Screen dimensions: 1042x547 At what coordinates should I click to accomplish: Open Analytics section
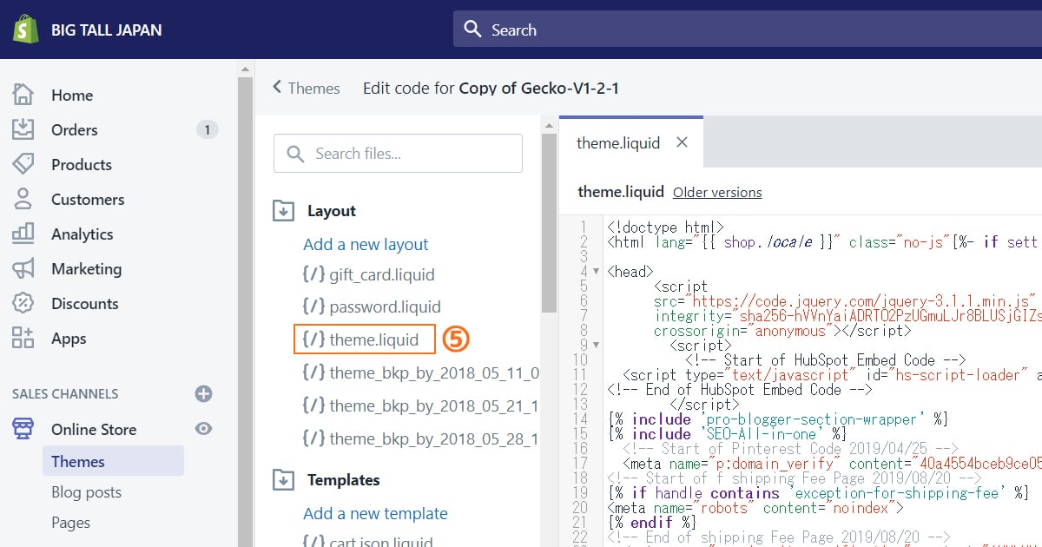82,234
